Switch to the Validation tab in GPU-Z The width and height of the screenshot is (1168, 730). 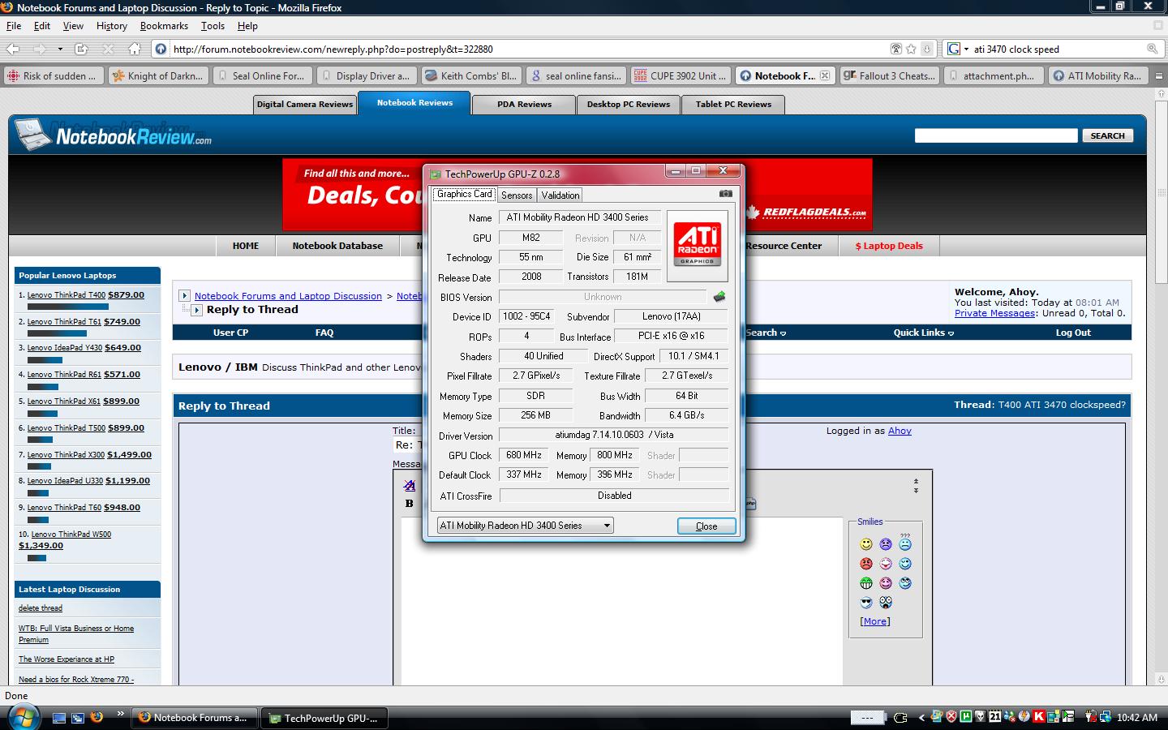(x=560, y=195)
